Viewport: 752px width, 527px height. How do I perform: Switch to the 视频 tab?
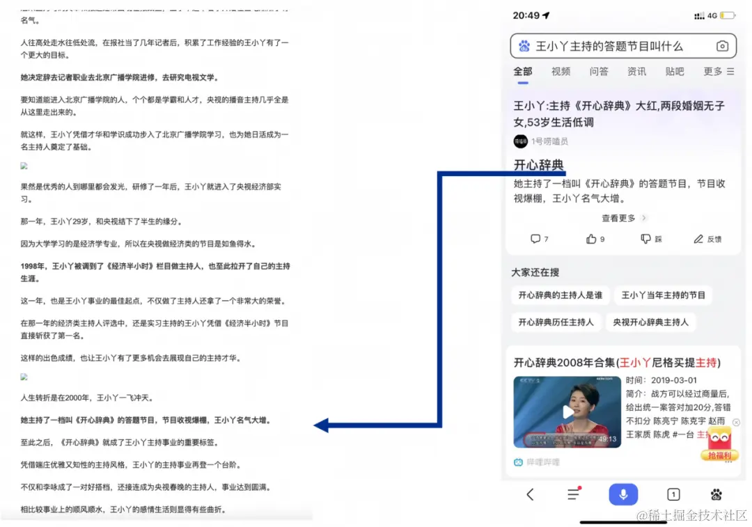(x=561, y=72)
